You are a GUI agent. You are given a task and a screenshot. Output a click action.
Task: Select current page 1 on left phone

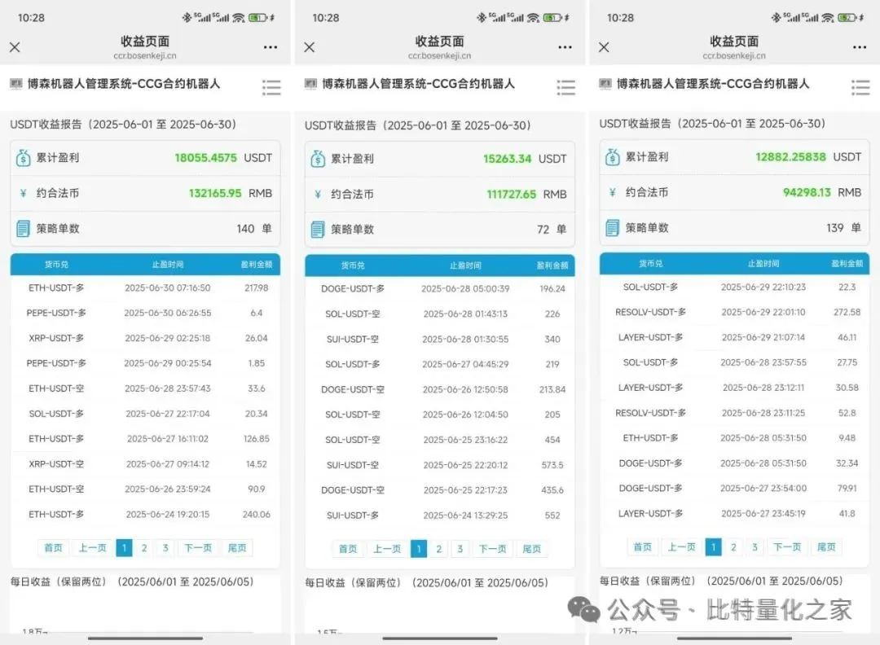click(x=124, y=548)
